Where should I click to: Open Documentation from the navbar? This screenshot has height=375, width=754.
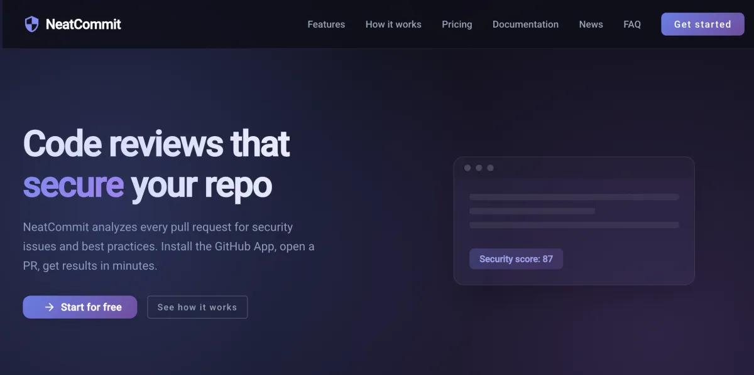525,24
